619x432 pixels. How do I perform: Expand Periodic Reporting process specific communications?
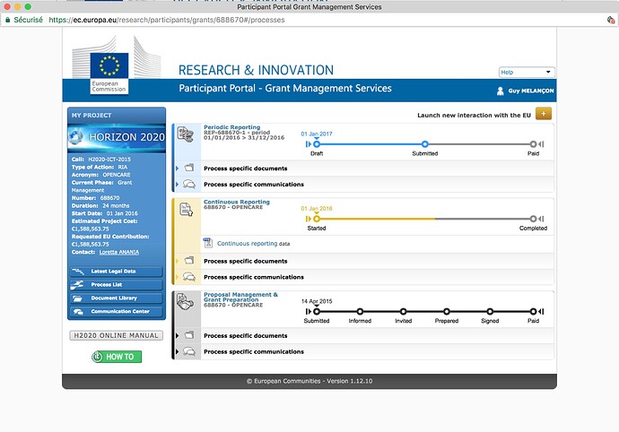[177, 185]
